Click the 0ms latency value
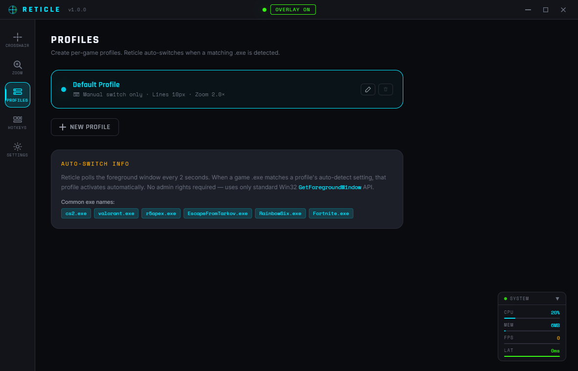 pyautogui.click(x=555, y=351)
